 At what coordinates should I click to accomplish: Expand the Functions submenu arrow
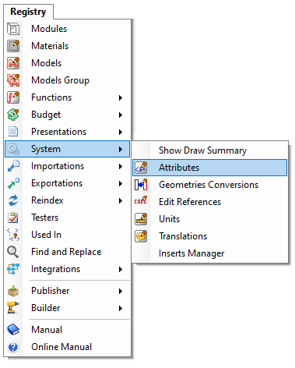point(121,97)
